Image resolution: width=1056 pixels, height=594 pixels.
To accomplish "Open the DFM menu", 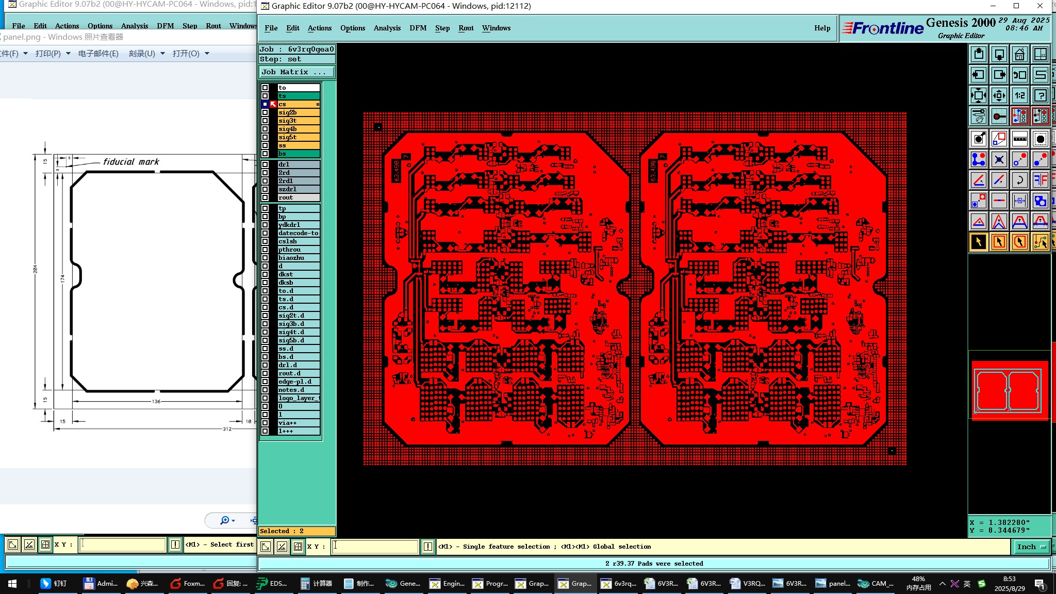I will [x=418, y=28].
